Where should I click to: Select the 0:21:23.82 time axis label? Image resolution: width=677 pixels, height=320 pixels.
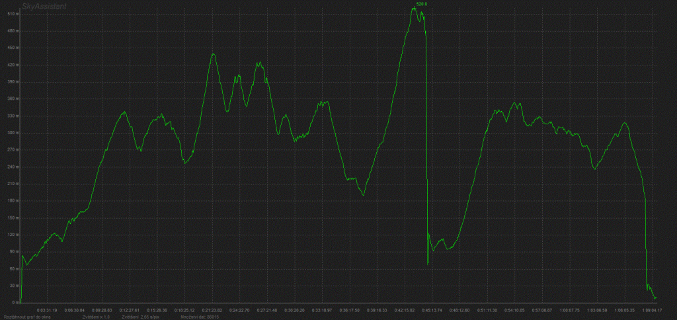pos(212,309)
